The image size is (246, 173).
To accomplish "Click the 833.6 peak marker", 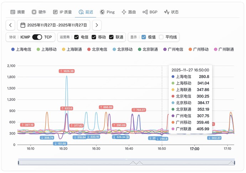I will pyautogui.click(x=67, y=108).
